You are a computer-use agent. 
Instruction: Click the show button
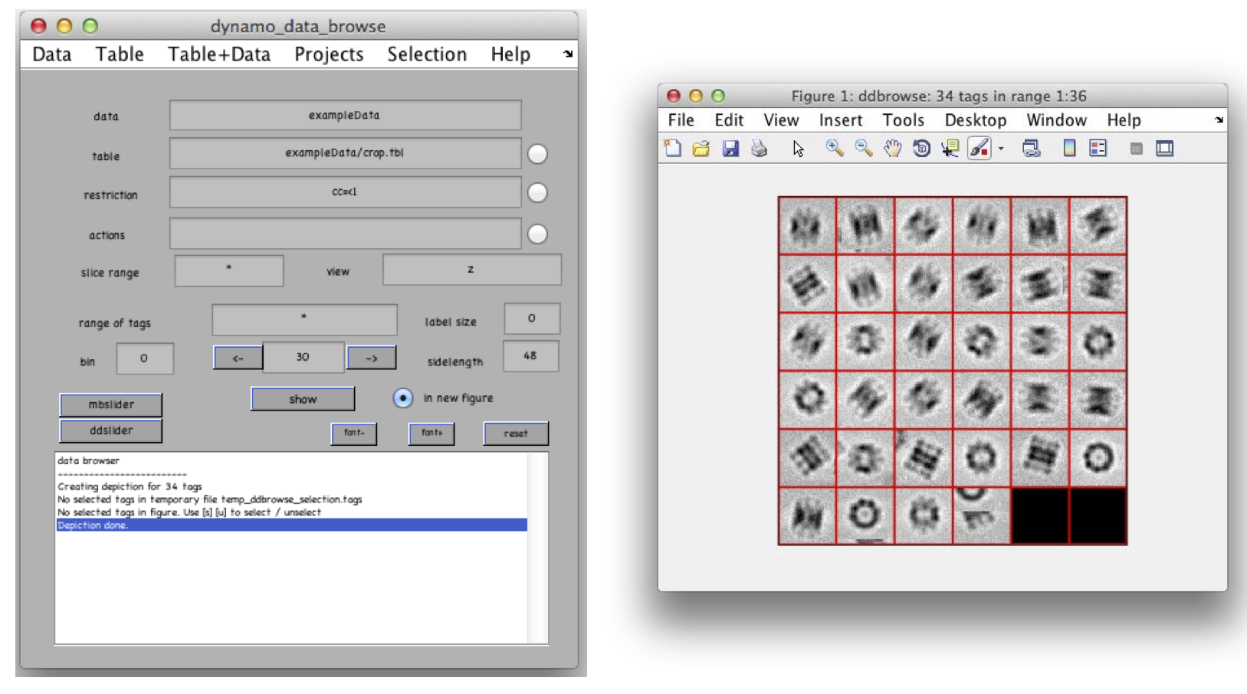point(303,399)
